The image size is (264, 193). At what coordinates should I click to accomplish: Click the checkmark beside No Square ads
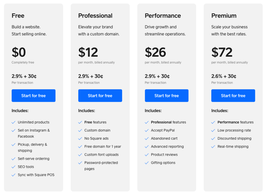click(x=80, y=138)
